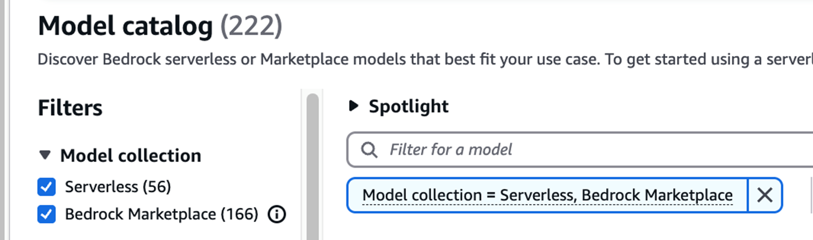The height and width of the screenshot is (240, 813).
Task: Click the filters panel vertical scrollbar
Action: [312, 166]
